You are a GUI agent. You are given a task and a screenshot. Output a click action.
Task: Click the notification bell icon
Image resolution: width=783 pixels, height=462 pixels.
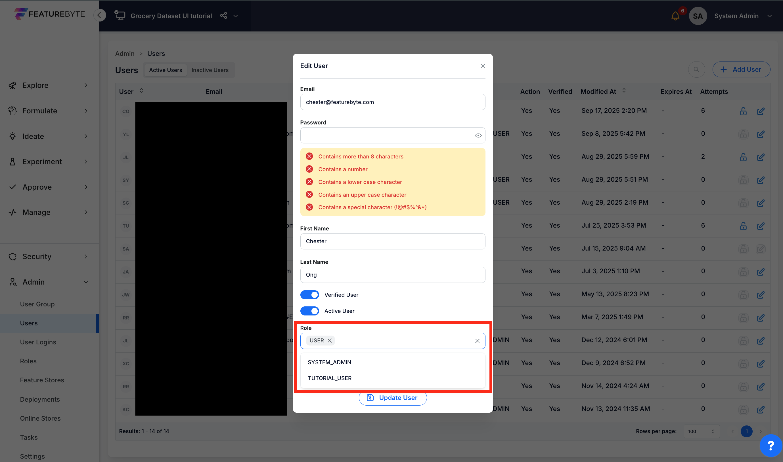coord(675,16)
